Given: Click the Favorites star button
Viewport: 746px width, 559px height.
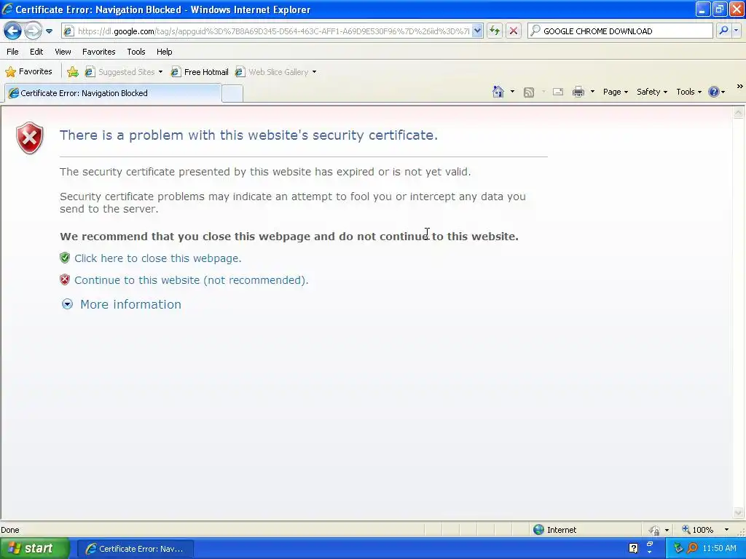Looking at the screenshot, I should 28,72.
